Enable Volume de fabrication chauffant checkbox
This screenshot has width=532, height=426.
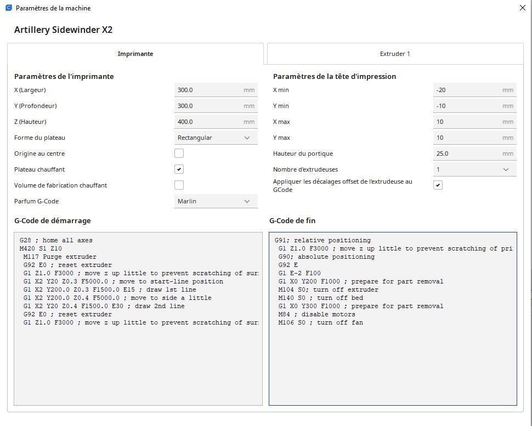(x=179, y=185)
